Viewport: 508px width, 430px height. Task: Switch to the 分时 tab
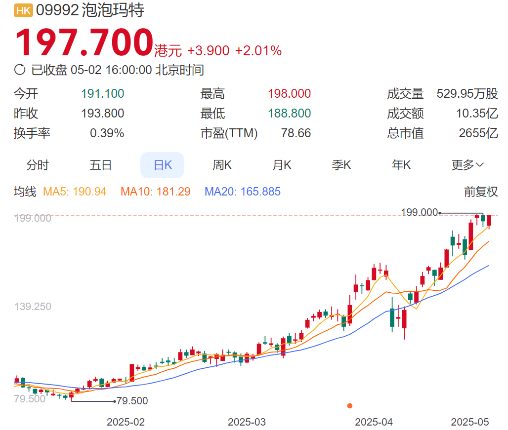pos(38,165)
